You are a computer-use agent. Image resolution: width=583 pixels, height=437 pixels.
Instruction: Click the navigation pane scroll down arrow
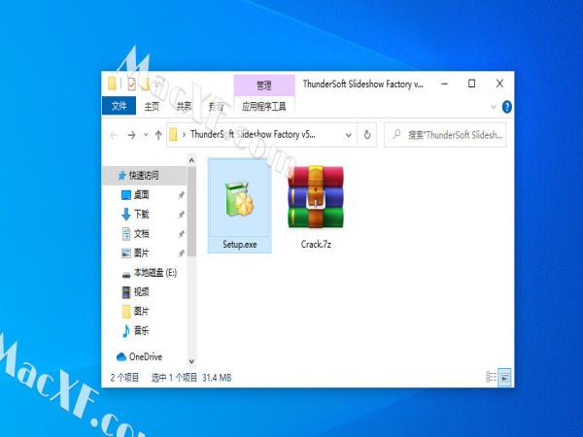pyautogui.click(x=191, y=361)
